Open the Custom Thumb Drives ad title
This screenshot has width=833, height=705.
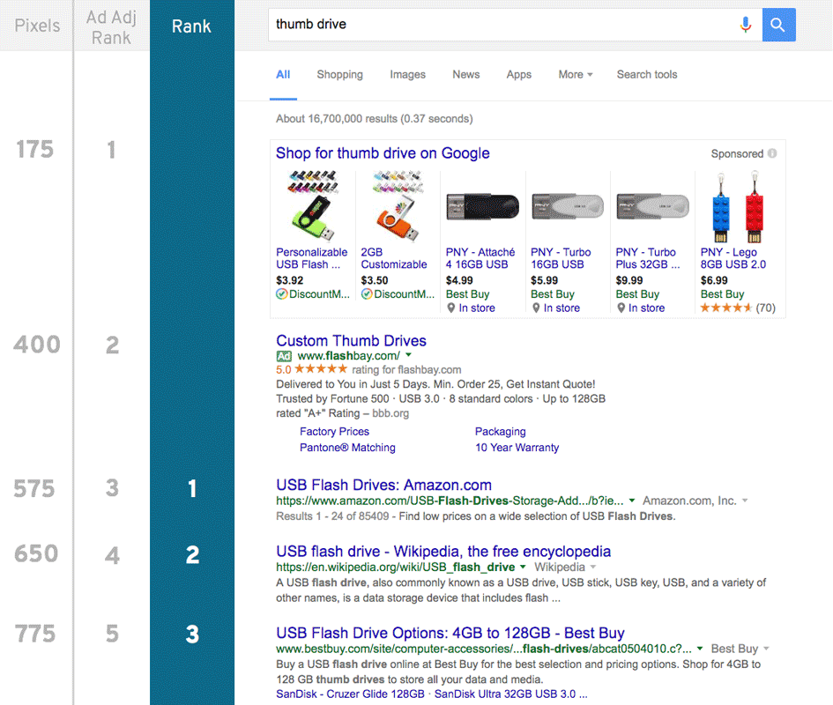[x=351, y=340]
